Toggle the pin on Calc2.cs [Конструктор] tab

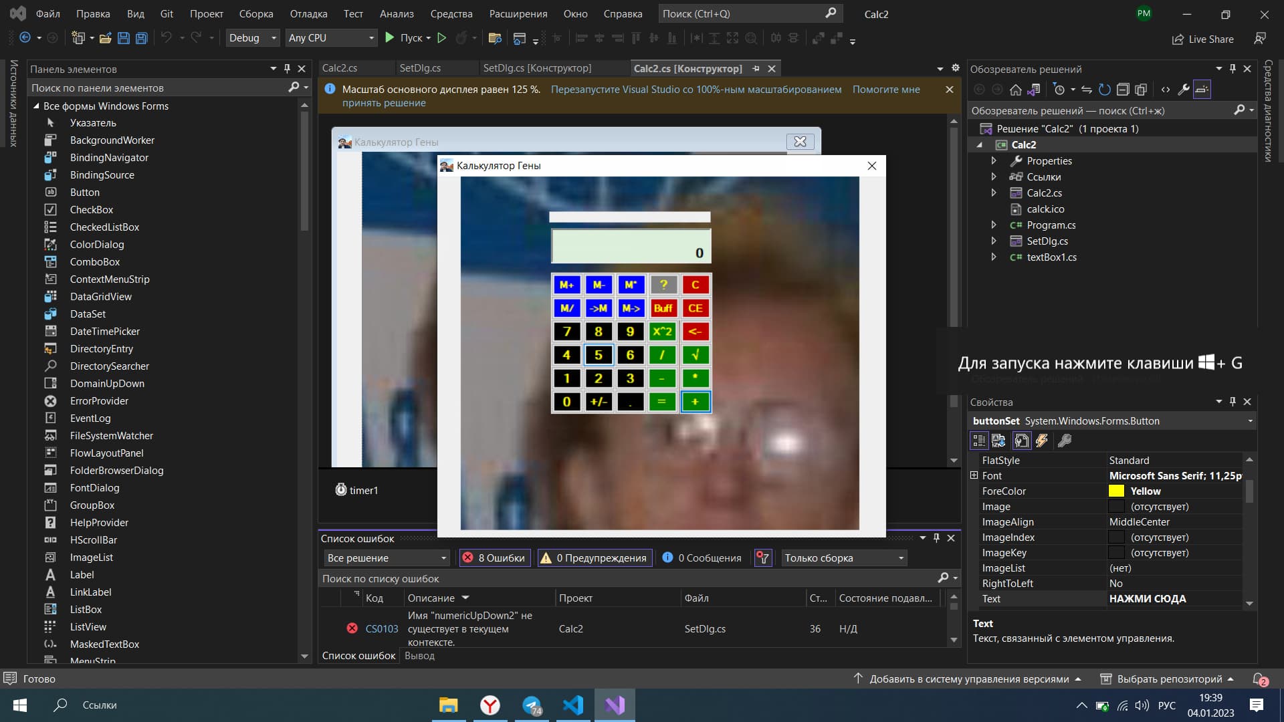(x=756, y=69)
